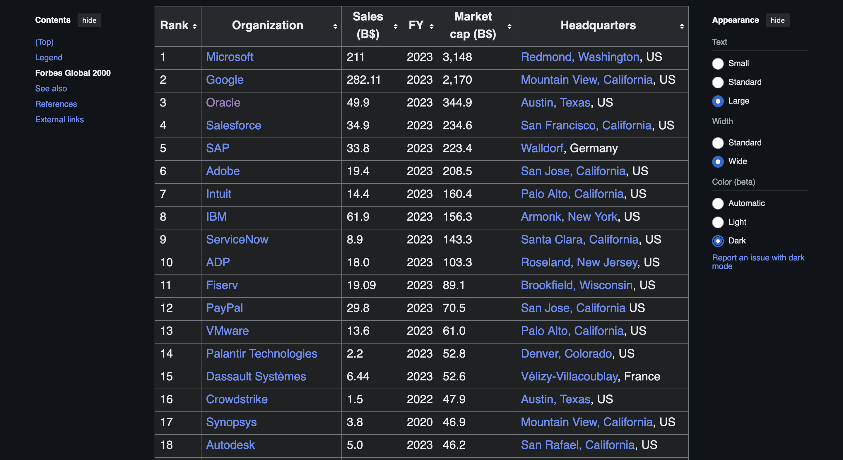Open San Rafael, California link
Screen dimensions: 843x460
tap(578, 445)
